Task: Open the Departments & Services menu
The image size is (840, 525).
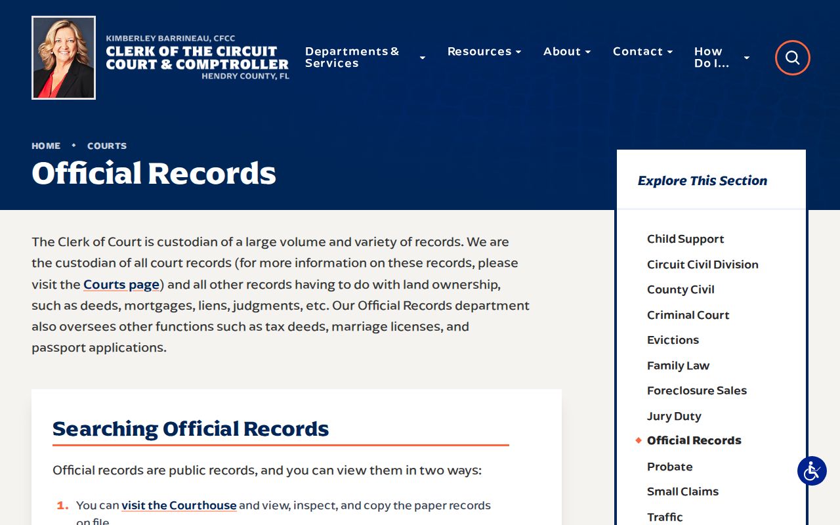Action: click(x=352, y=57)
